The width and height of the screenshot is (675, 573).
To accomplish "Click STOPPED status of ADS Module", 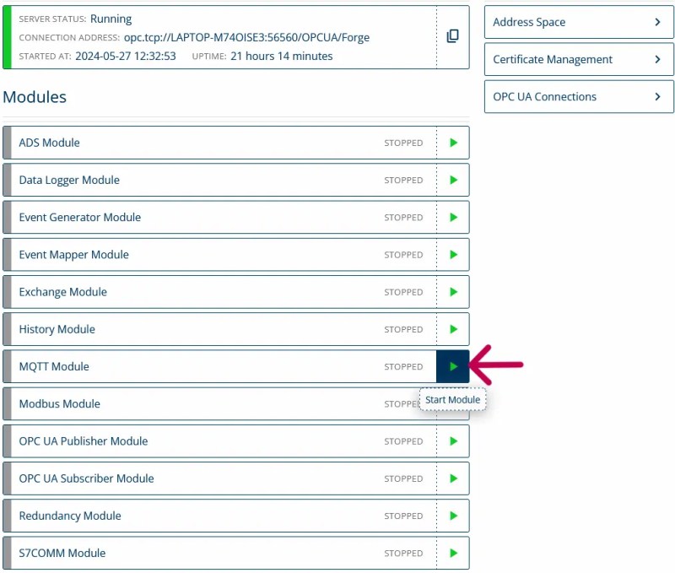I will (403, 143).
